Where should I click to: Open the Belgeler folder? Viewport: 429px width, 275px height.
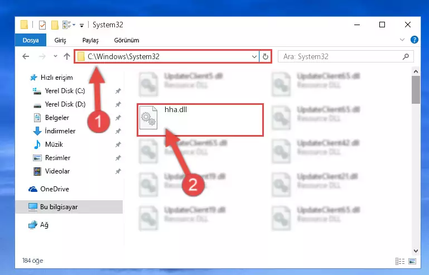(x=57, y=118)
